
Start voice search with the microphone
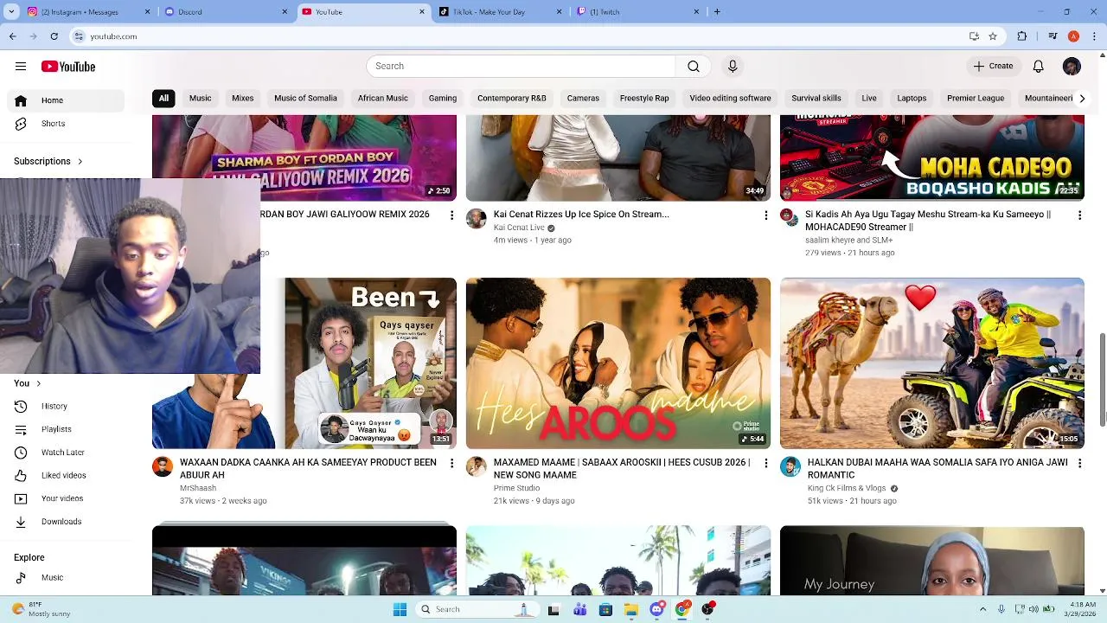(x=733, y=67)
